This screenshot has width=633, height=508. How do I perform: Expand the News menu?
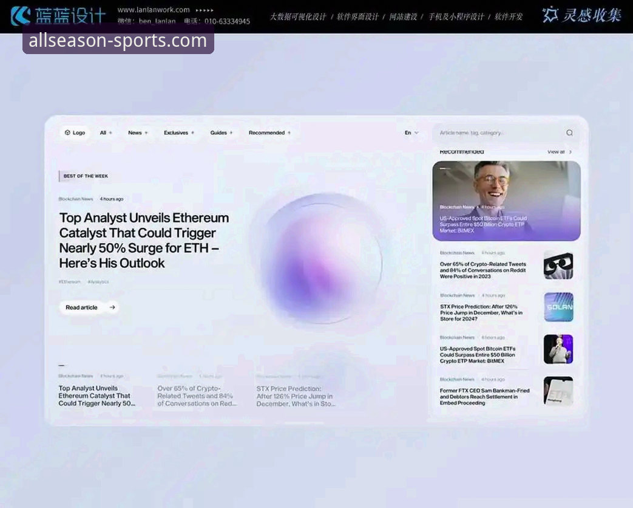138,133
